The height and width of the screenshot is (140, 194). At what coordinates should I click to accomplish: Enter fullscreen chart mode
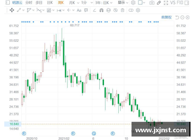pyautogui.click(x=166, y=3)
